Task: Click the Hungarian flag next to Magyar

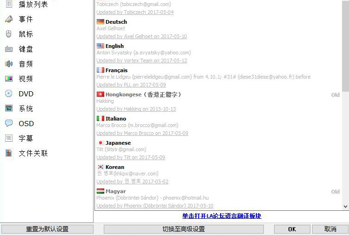Action: (101, 191)
